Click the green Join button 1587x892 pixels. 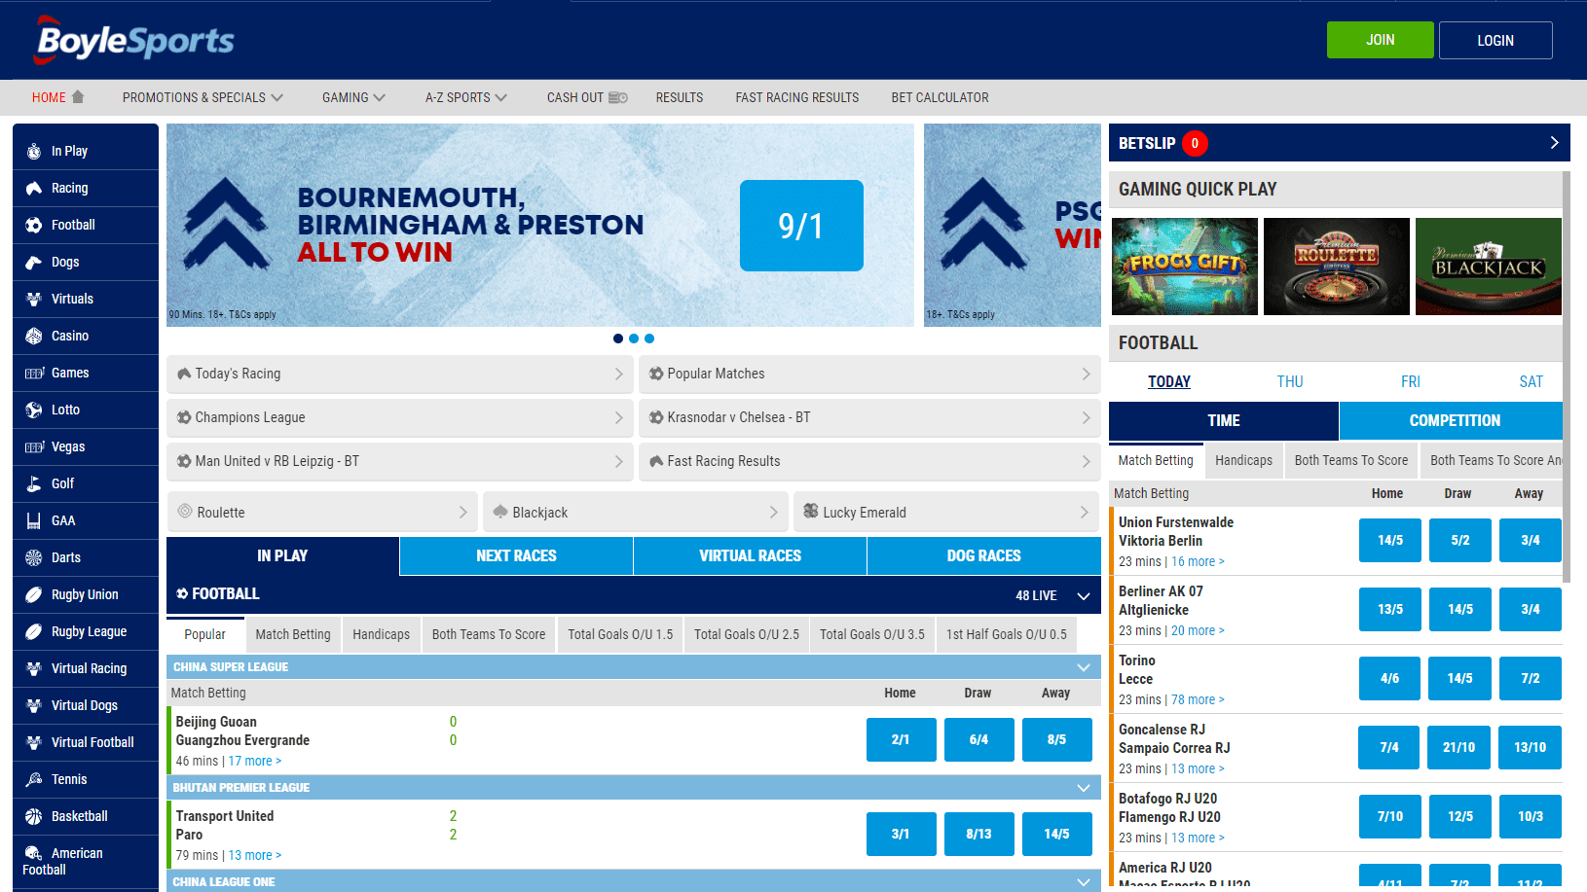(x=1380, y=40)
